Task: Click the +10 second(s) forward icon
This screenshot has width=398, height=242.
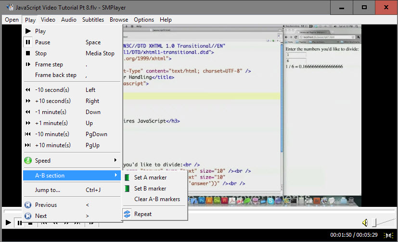Action: coord(28,101)
